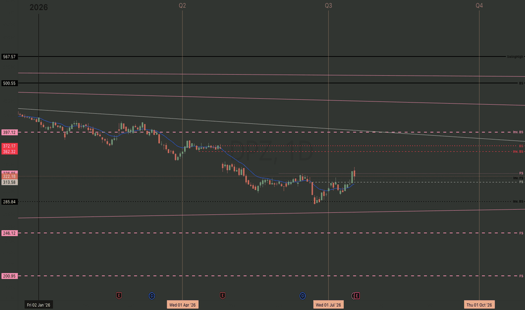Open the Q1 earnings E marker
This screenshot has width=525, height=310.
[118, 295]
